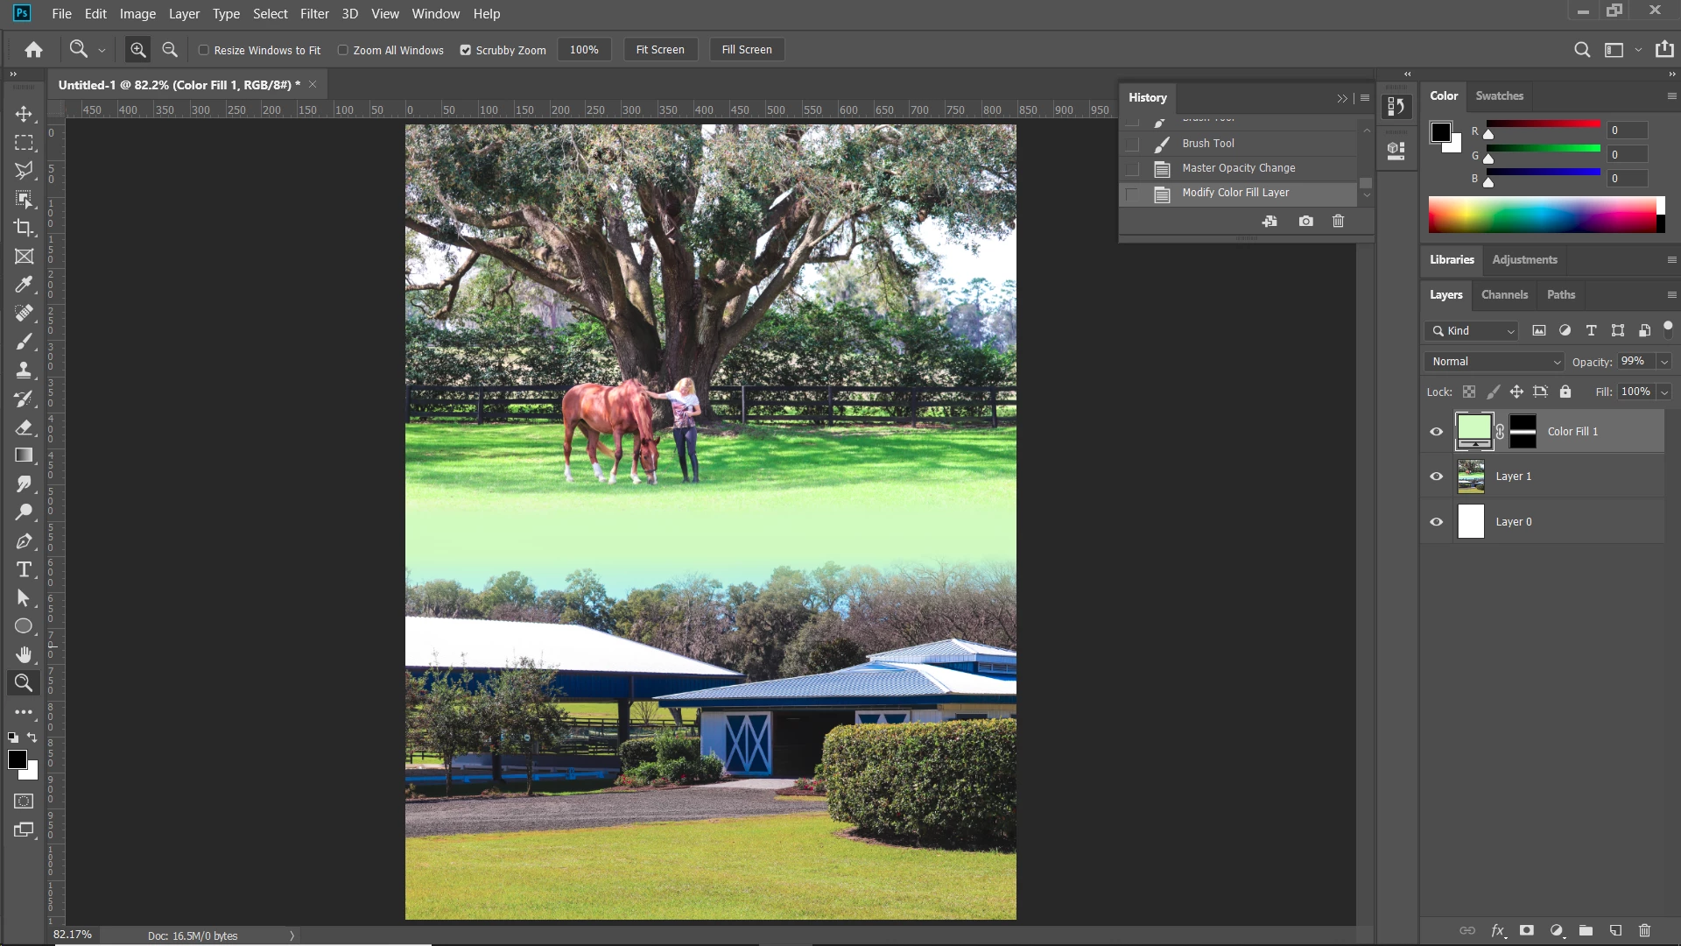
Task: Select the Hand tool
Action: point(24,654)
